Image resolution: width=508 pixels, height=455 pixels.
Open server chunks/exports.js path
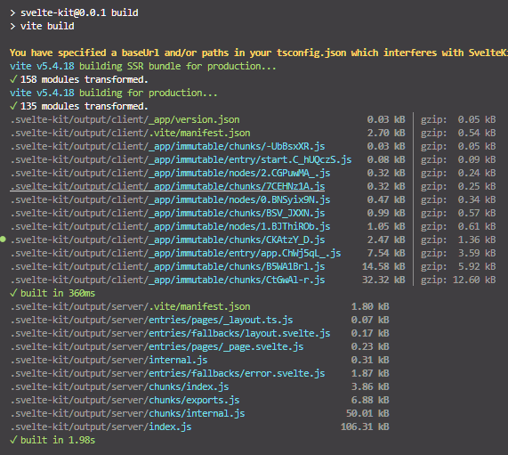click(125, 400)
